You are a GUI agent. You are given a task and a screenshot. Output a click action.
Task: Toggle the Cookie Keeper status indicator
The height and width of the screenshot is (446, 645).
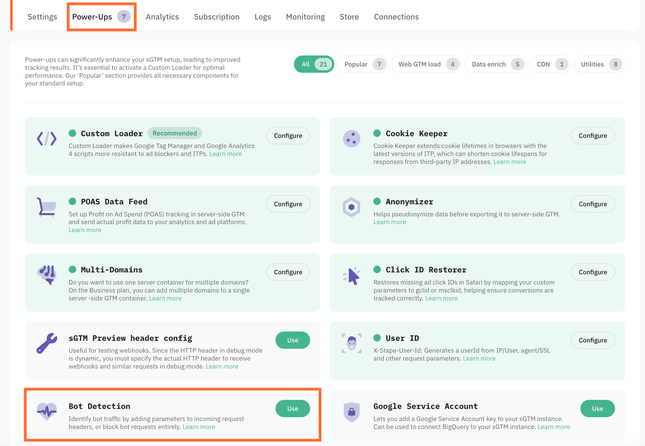pos(377,133)
